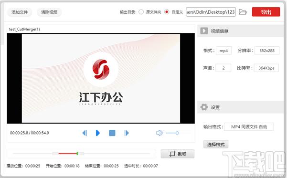Click the 00:00:25.8 / 00:00:54.9 time display

click(x=30, y=133)
